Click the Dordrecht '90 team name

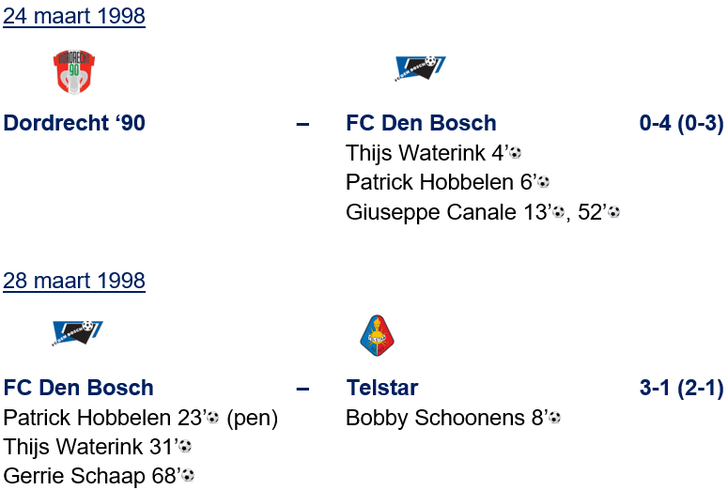[x=74, y=123]
